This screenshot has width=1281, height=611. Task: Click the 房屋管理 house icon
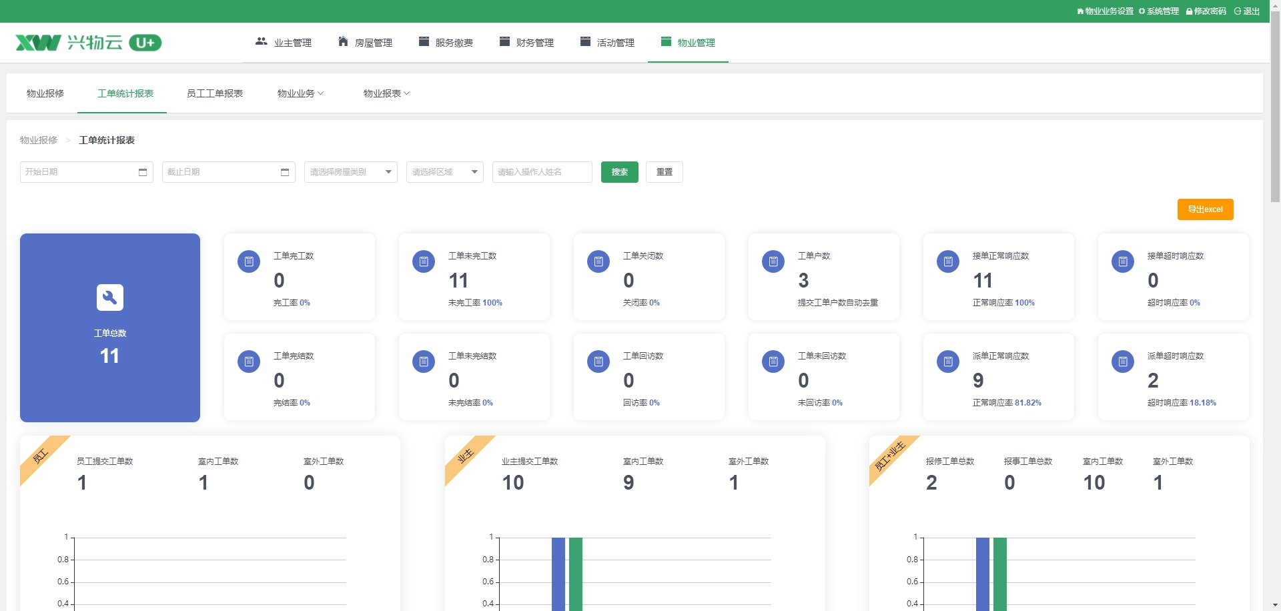pyautogui.click(x=343, y=41)
